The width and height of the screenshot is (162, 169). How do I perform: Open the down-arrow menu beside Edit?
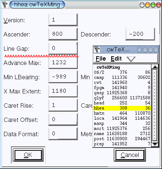[131, 59]
